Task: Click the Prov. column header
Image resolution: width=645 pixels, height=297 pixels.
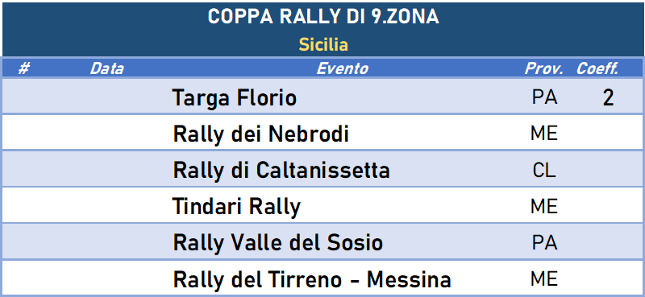Action: [x=543, y=68]
